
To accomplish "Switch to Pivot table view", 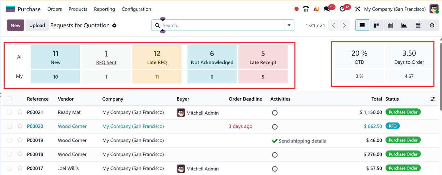I will 390,25.
